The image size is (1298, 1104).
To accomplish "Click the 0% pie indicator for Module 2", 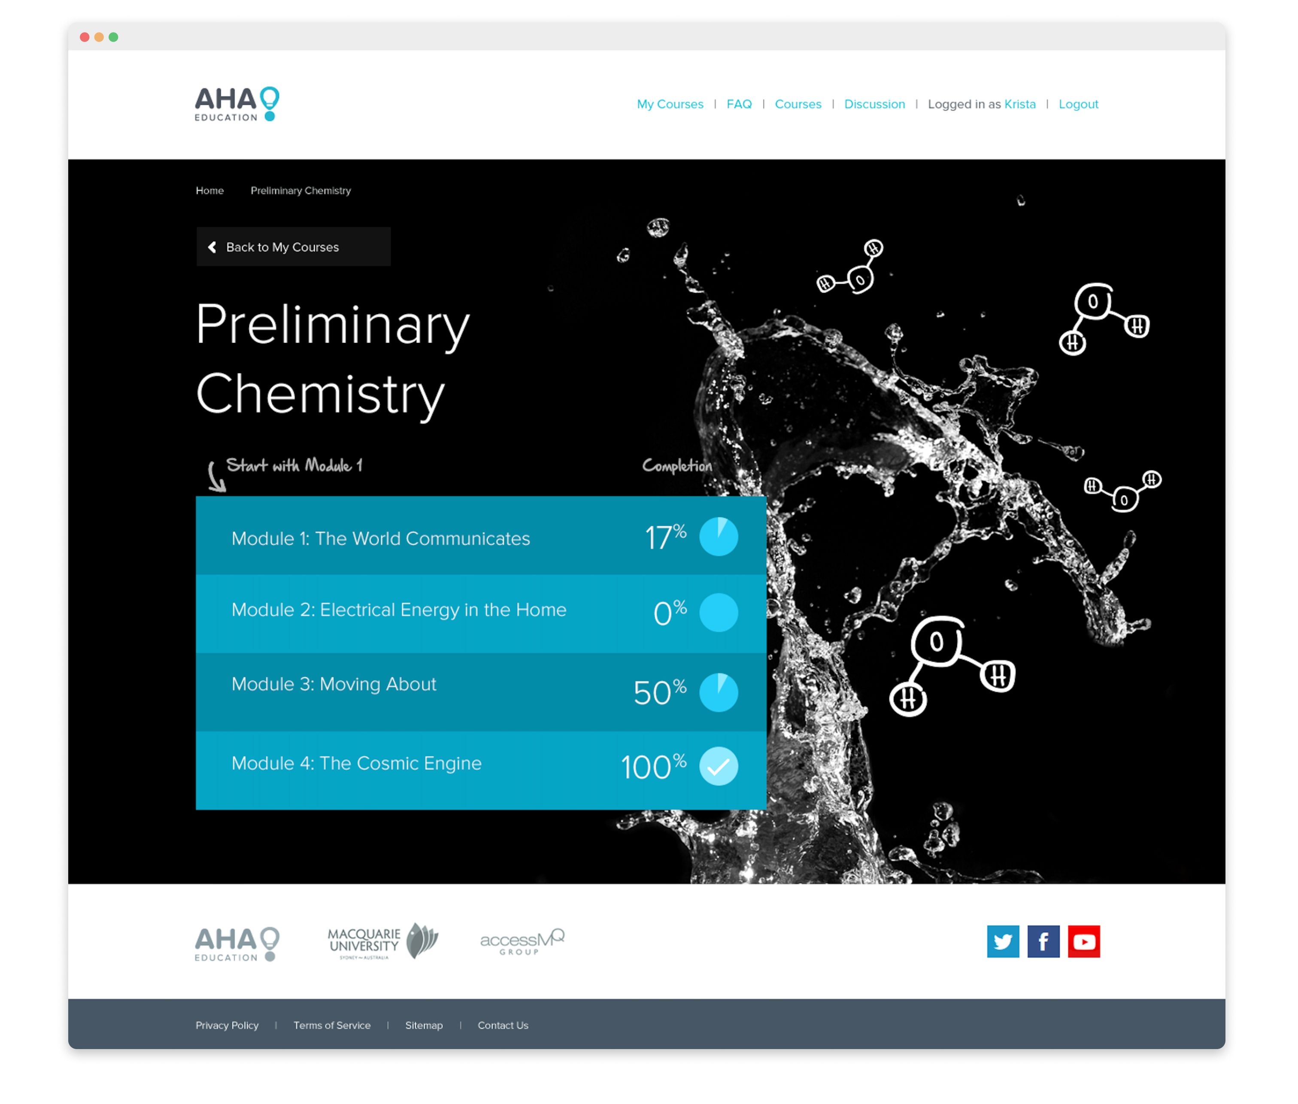I will tap(718, 613).
